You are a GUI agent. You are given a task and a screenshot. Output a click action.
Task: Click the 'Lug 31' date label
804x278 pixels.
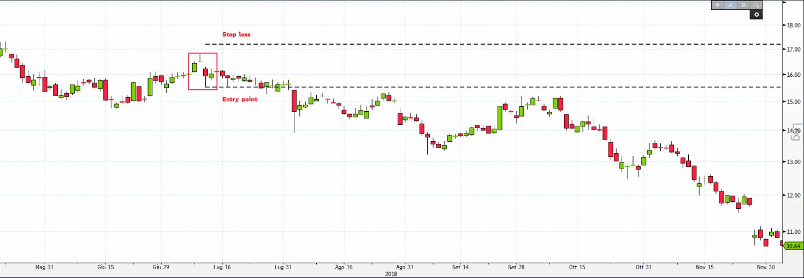tap(283, 268)
